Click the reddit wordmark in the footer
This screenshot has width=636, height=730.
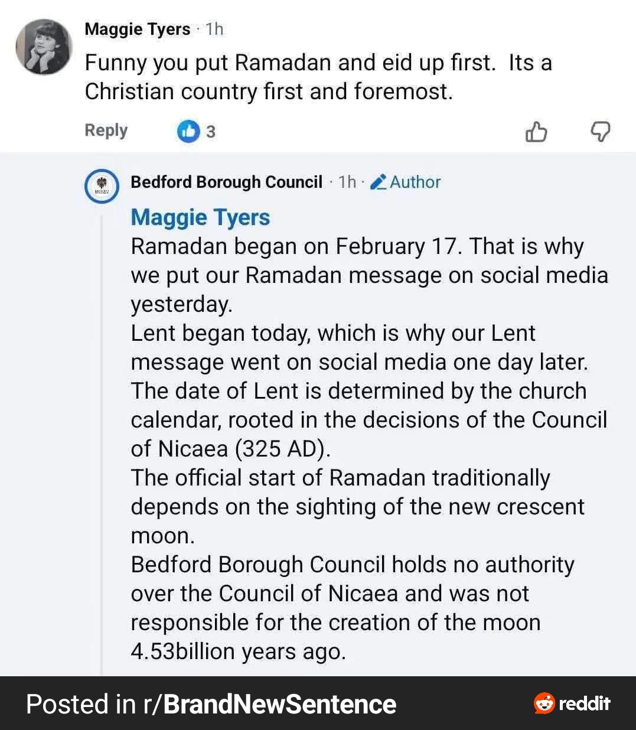584,703
